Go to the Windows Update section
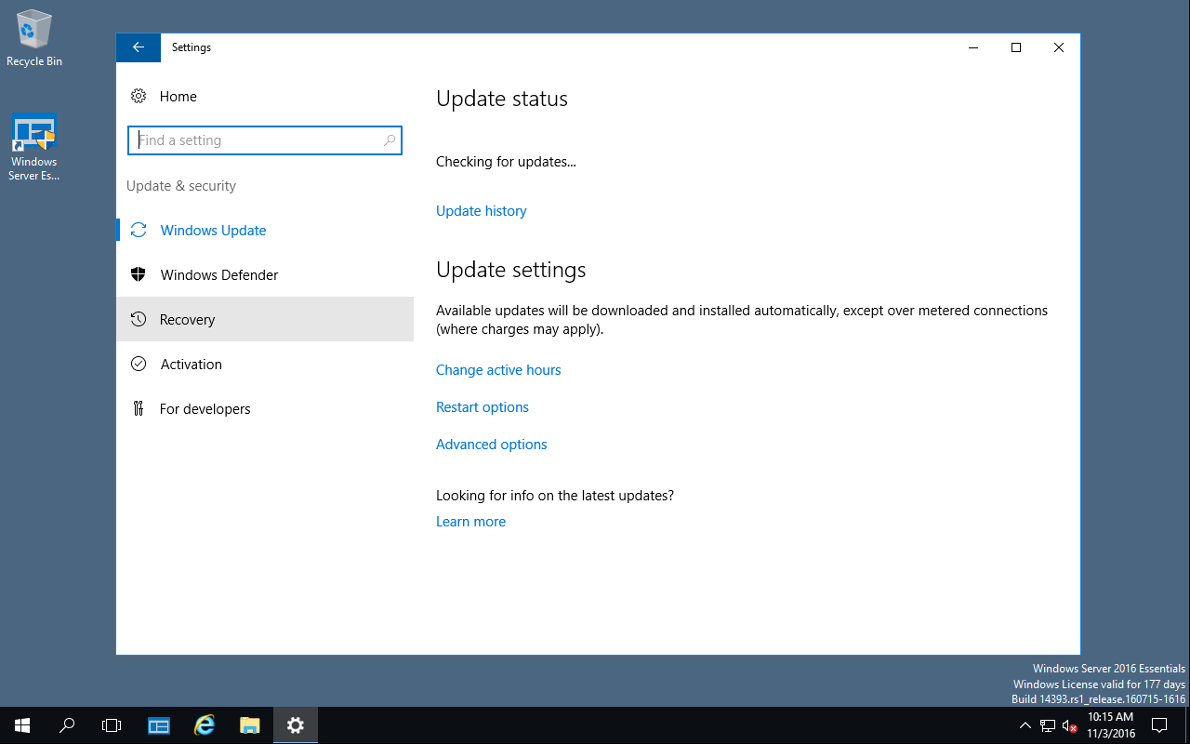Screen dimensions: 1190x744 click(x=265, y=230)
